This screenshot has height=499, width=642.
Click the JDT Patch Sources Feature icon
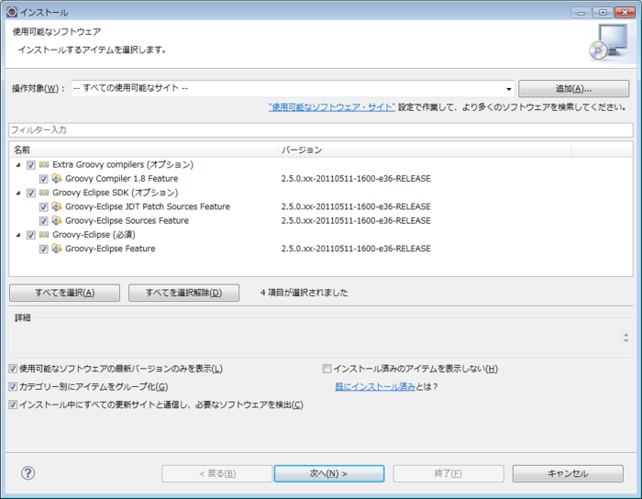[x=57, y=206]
